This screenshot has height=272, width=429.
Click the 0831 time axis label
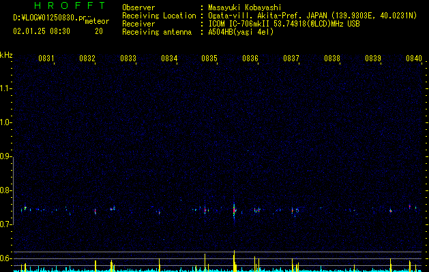pos(46,58)
